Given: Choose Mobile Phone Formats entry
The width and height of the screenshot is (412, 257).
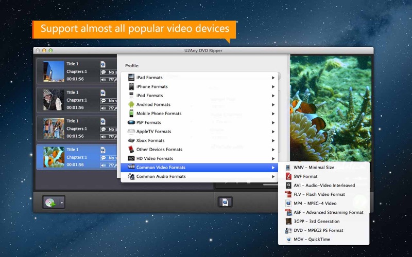Looking at the screenshot, I should pos(199,113).
